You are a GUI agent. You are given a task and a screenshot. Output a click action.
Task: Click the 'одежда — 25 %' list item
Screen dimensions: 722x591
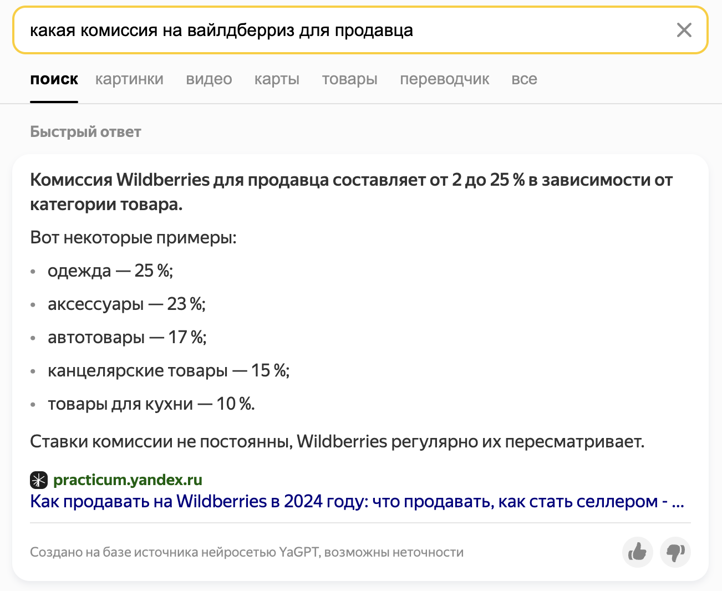click(110, 271)
